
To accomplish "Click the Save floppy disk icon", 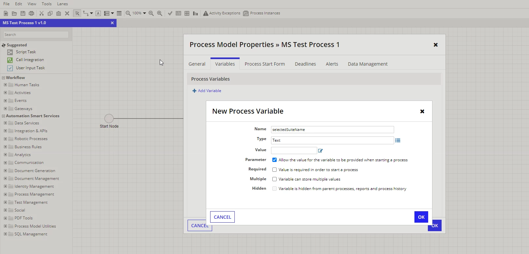I will click(23, 13).
